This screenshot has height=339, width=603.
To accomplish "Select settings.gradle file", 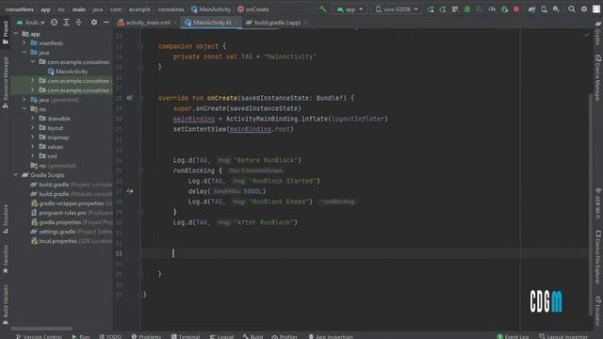I will [72, 232].
